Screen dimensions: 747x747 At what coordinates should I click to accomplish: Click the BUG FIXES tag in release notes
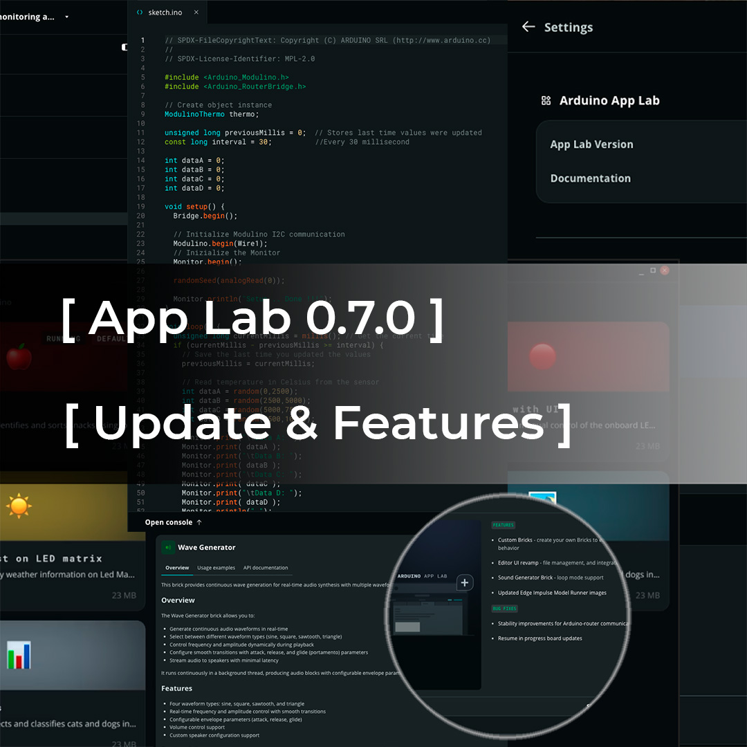(x=504, y=609)
